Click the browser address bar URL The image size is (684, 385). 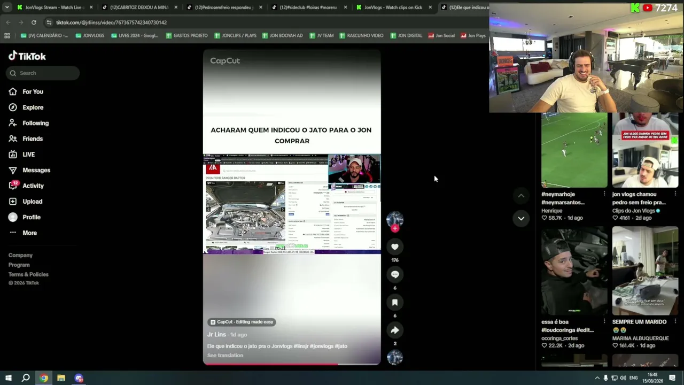coord(111,22)
